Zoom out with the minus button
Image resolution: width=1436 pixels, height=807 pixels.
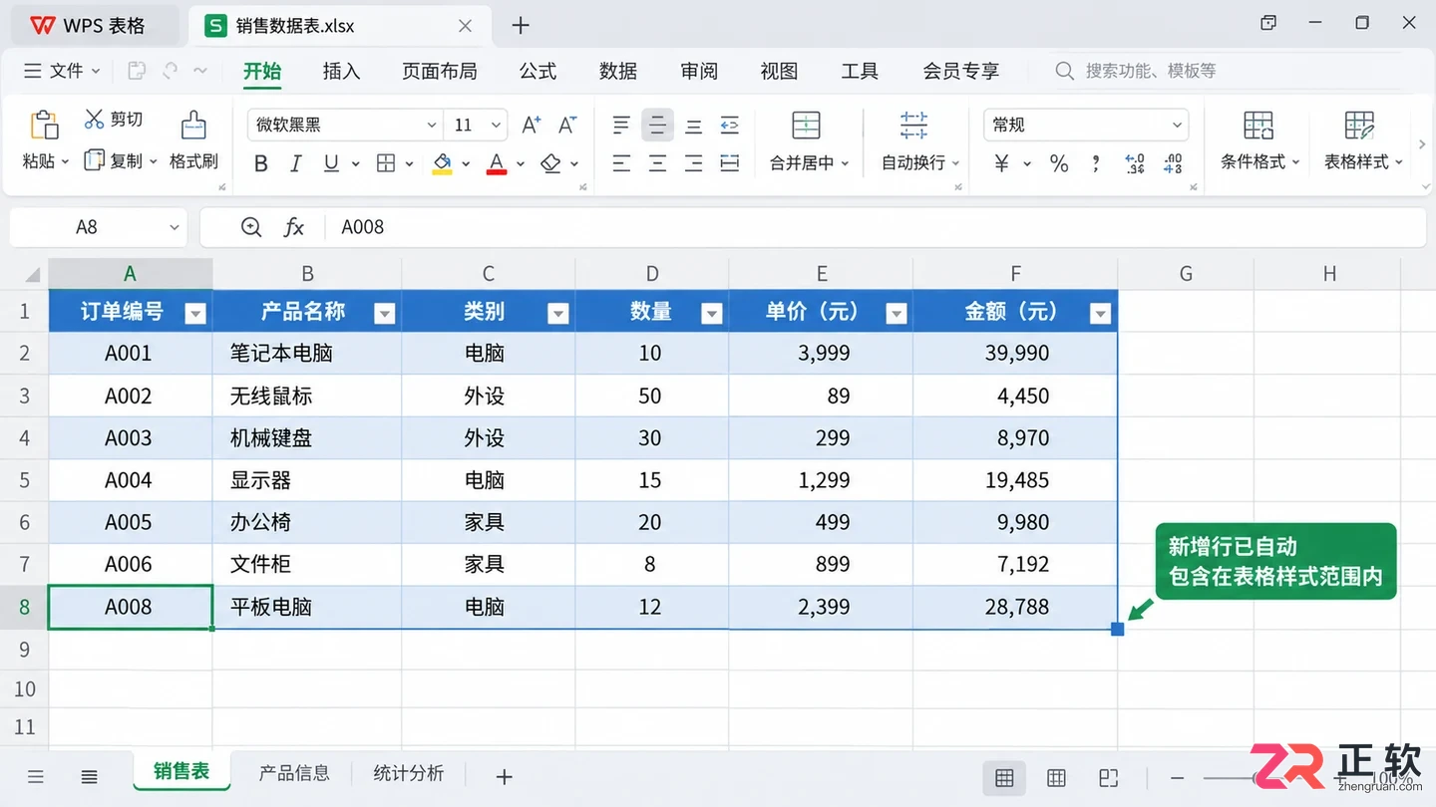[x=1178, y=778]
